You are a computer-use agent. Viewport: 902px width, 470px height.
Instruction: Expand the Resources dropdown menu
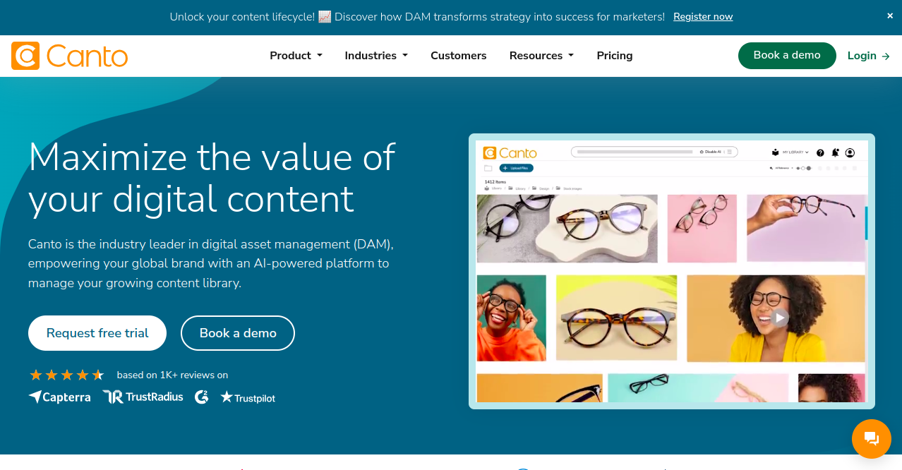541,56
